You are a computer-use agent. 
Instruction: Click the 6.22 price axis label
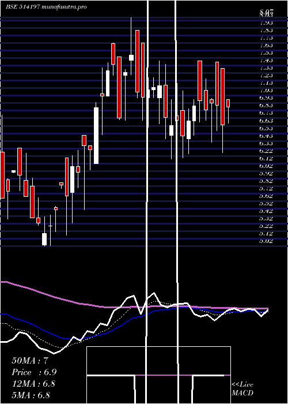[x=266, y=151]
